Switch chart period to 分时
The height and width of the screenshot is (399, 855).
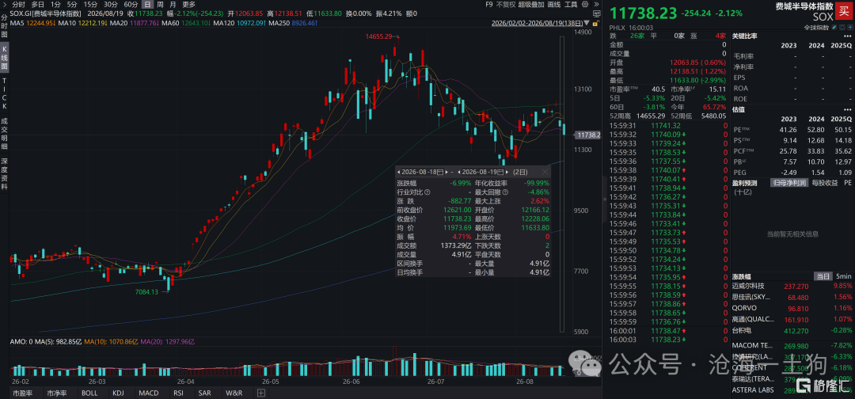[18, 5]
